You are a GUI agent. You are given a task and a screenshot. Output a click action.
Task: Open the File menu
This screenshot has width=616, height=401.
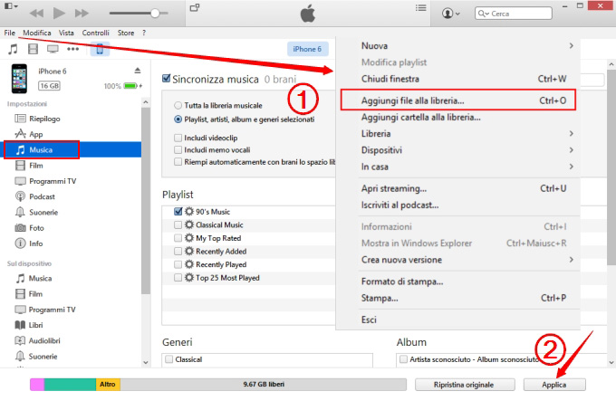pos(9,33)
